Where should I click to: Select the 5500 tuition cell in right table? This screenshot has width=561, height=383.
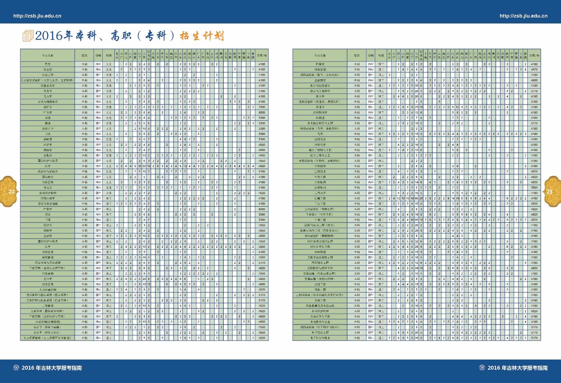(534, 188)
